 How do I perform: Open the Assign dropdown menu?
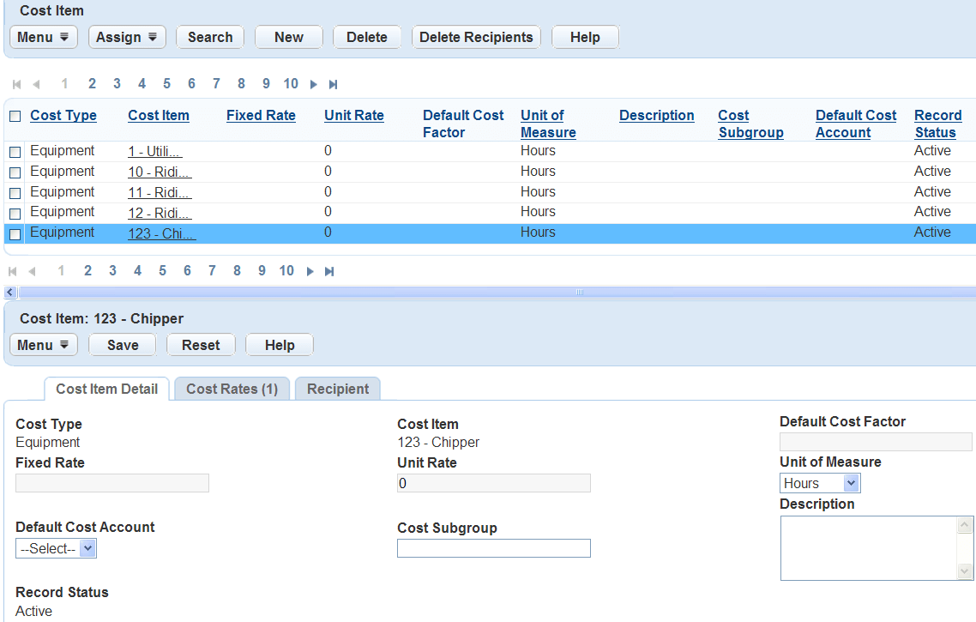126,37
